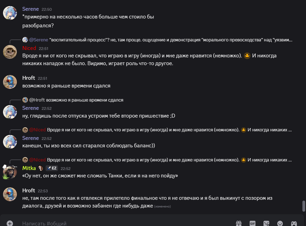
Task: Click the Hroft username at 22:51
Action: coord(29,78)
